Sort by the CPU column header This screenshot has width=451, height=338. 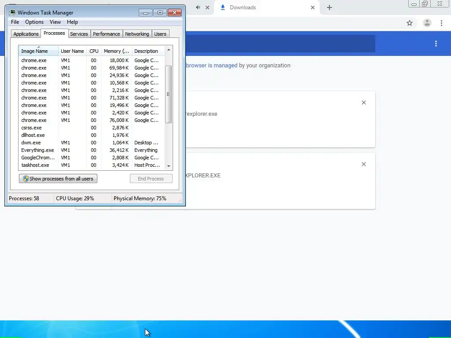94,51
